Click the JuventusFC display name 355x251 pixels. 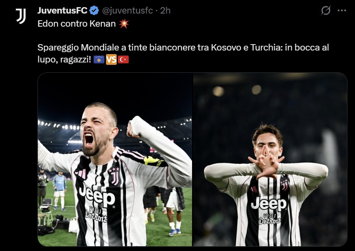(x=62, y=10)
